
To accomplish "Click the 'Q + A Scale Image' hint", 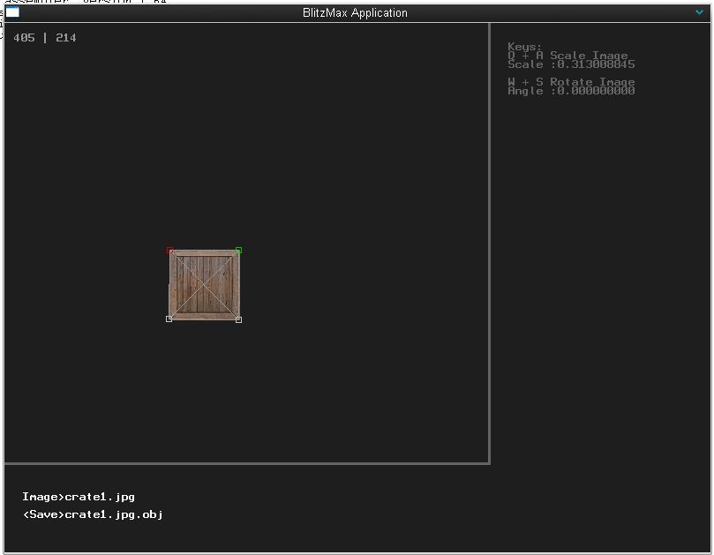I will (567, 56).
